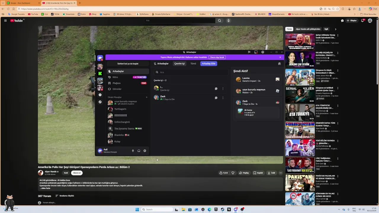Switch to 'Stream - Kick Dashboard' browser tab

tap(23, 3)
